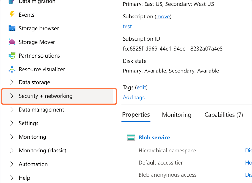The image size is (252, 183).
Task: Expand the Help section
Action: pyautogui.click(x=12, y=178)
